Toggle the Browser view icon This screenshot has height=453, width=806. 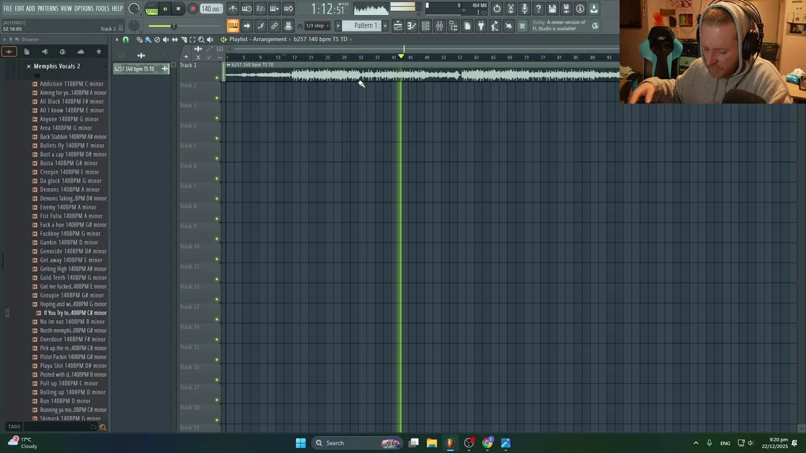pyautogui.click(x=453, y=26)
